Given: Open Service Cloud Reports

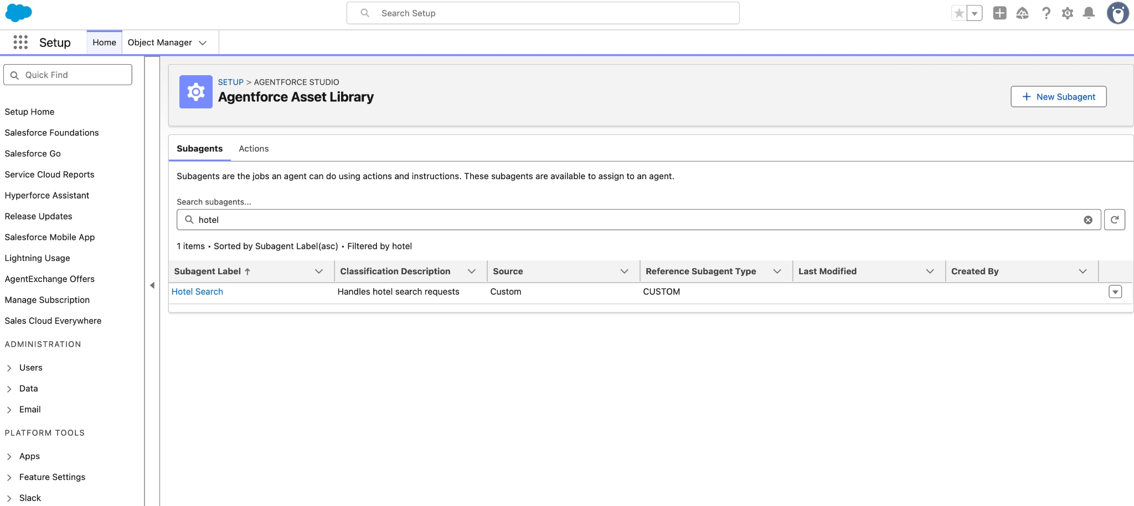Looking at the screenshot, I should [x=49, y=175].
